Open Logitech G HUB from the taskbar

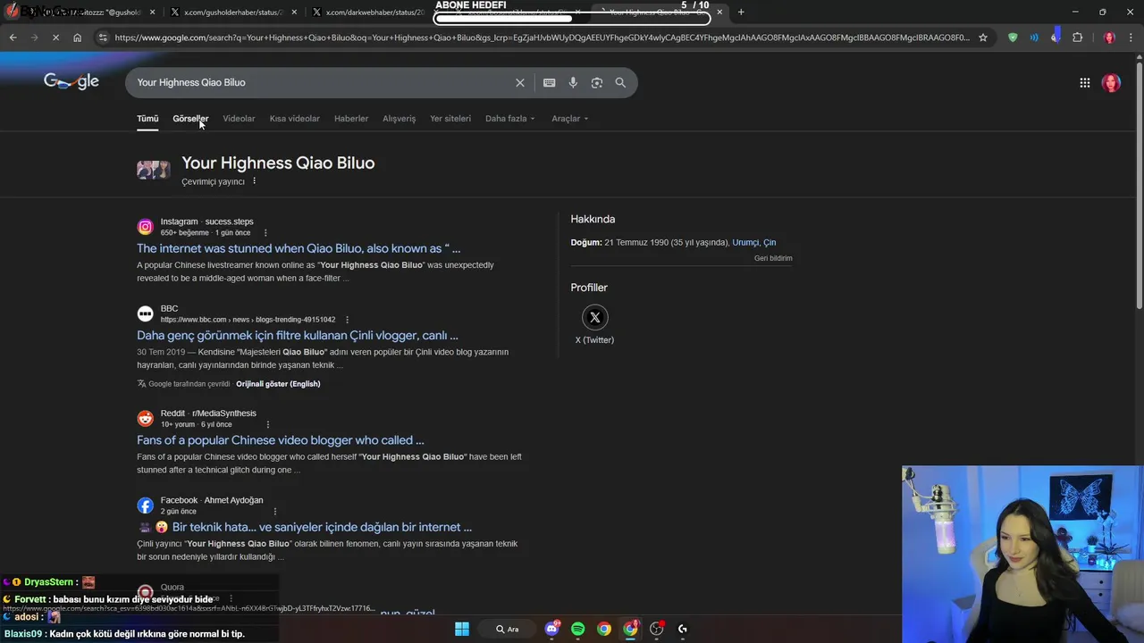tap(683, 629)
